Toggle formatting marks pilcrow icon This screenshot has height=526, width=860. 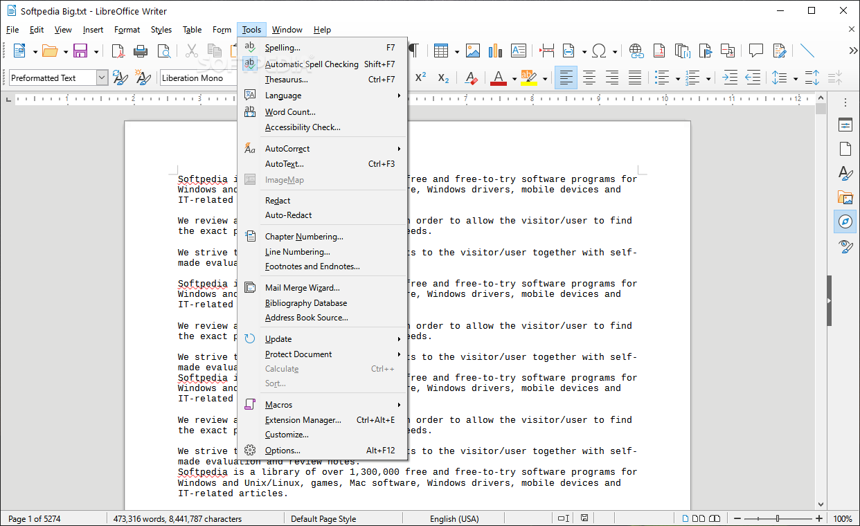[x=413, y=51]
